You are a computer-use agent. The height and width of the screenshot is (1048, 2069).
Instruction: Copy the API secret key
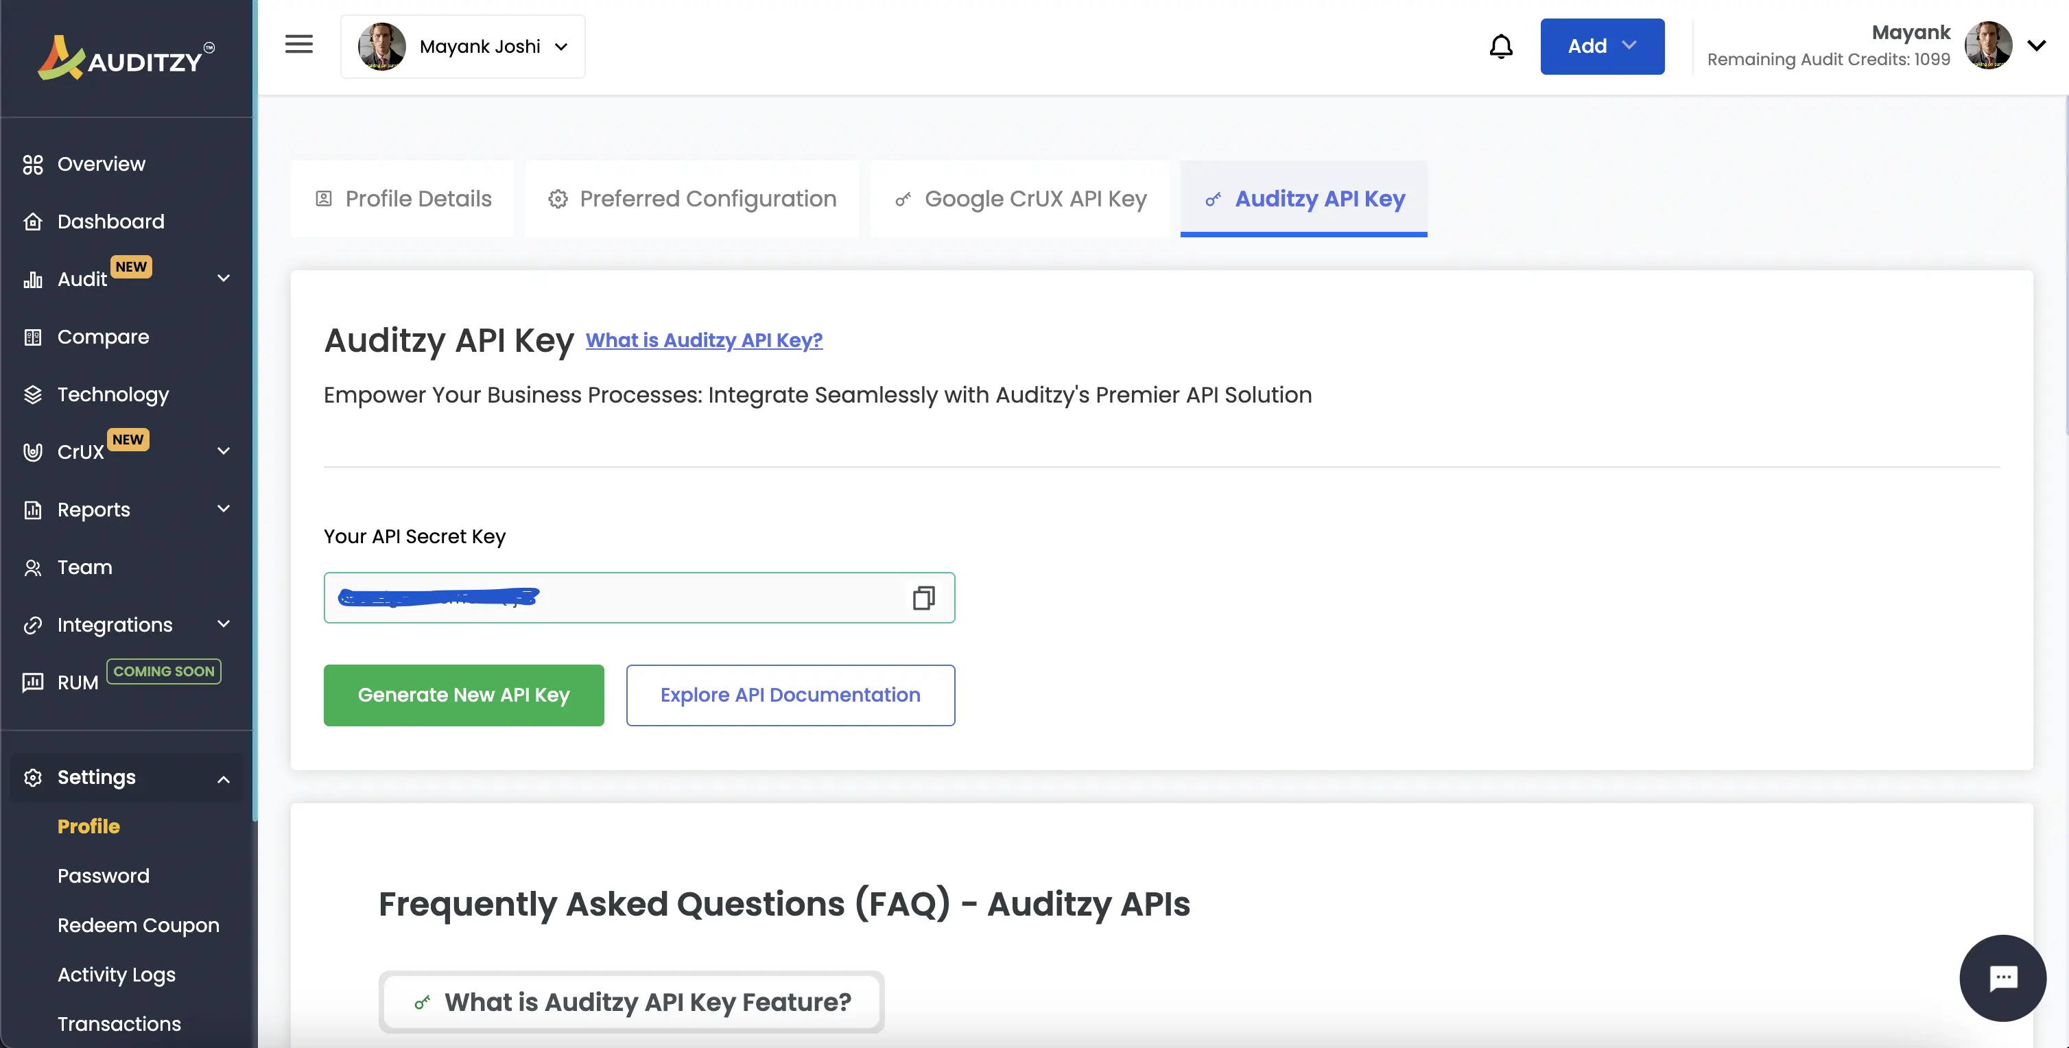point(923,597)
